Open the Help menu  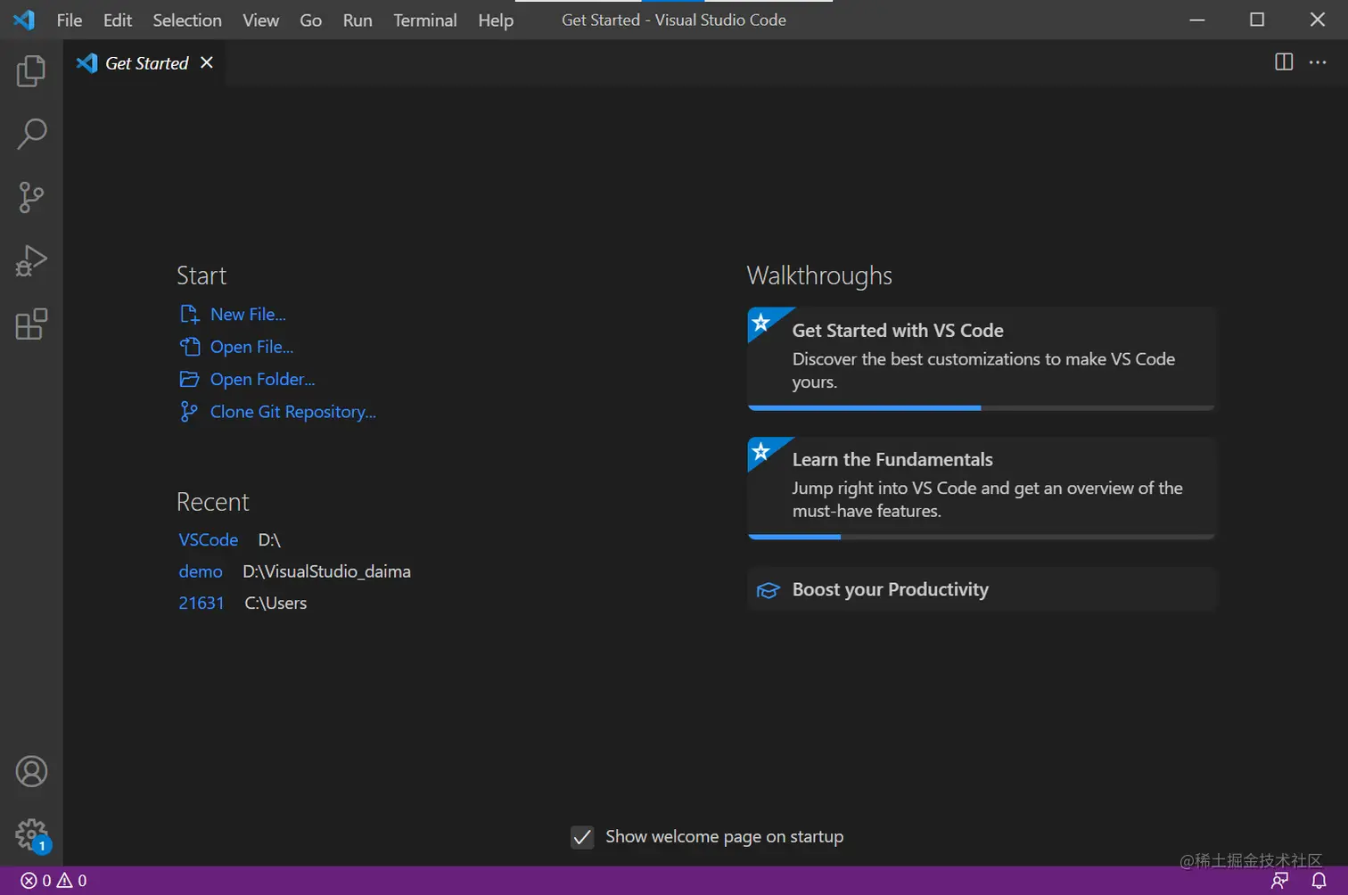[496, 20]
